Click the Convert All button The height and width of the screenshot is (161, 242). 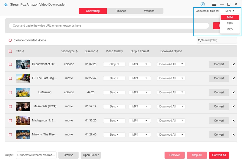coord(219,155)
